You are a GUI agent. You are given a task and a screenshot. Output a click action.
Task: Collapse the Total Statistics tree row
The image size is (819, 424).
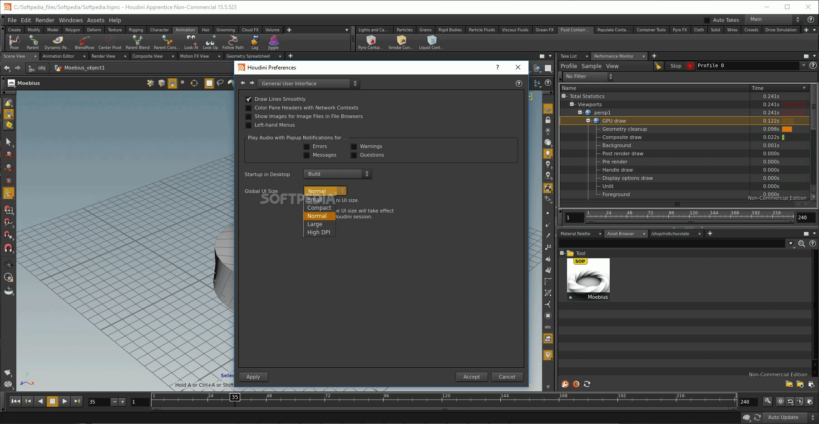tap(564, 96)
